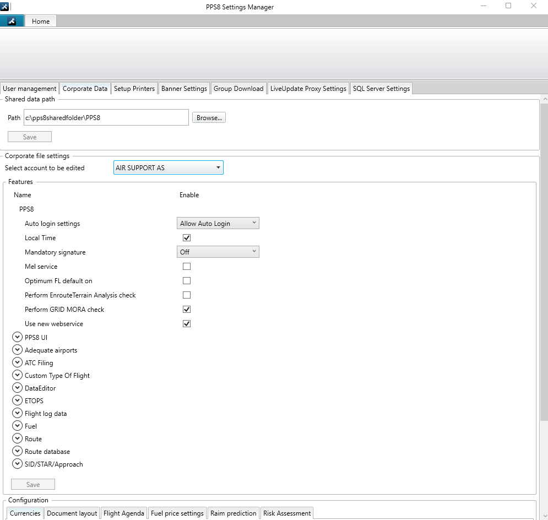This screenshot has height=520, width=548.
Task: Close the PPS8 Settings Manager window
Action: [534, 6]
